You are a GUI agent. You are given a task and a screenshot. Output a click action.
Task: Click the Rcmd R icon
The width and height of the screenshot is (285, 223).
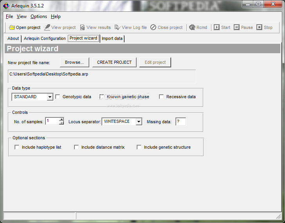192,27
